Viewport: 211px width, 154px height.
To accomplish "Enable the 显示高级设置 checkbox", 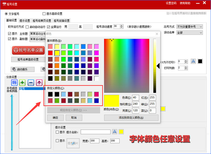I will [x=44, y=14].
